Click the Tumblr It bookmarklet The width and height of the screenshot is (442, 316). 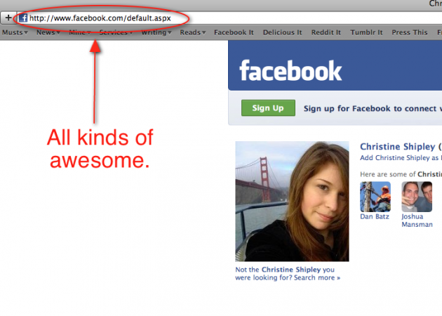point(366,32)
